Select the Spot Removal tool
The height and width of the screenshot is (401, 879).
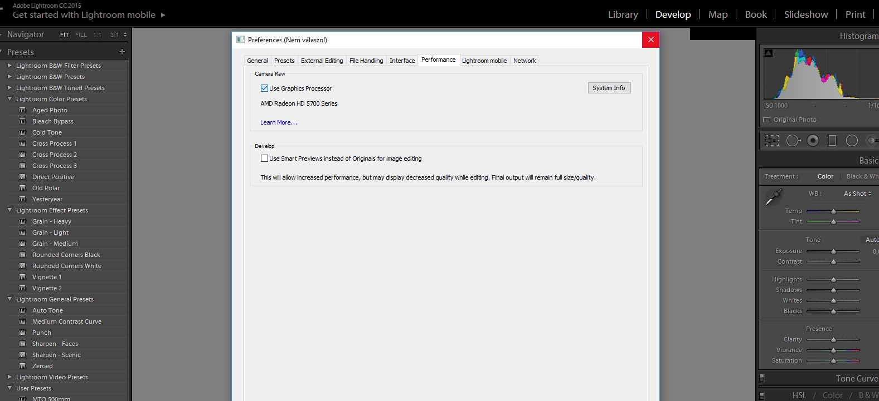(793, 141)
